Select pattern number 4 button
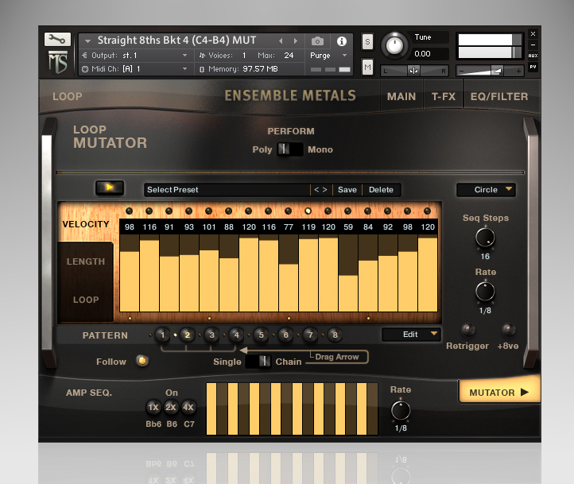The width and height of the screenshot is (574, 484). pos(236,335)
